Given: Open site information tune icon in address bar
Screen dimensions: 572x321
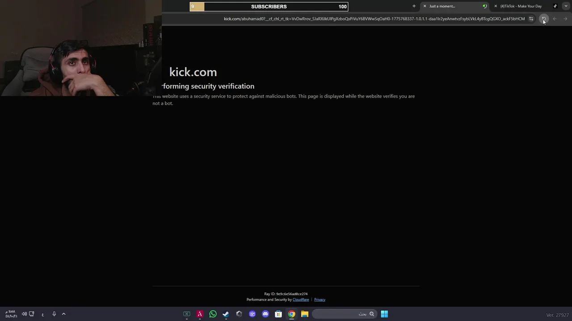Looking at the screenshot, I should (x=531, y=19).
